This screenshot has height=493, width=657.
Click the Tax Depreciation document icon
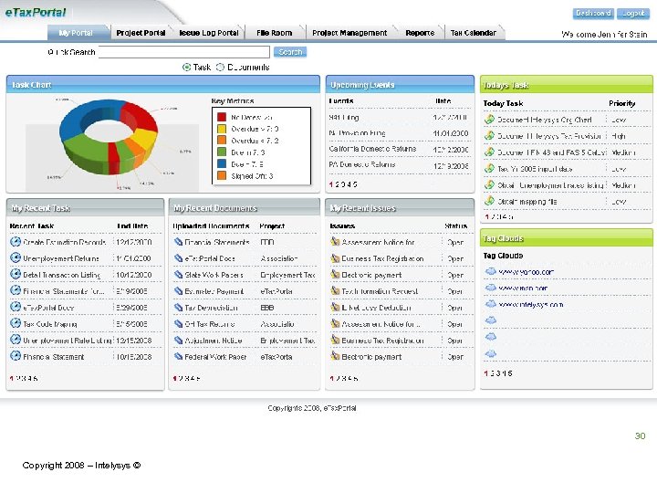point(178,308)
